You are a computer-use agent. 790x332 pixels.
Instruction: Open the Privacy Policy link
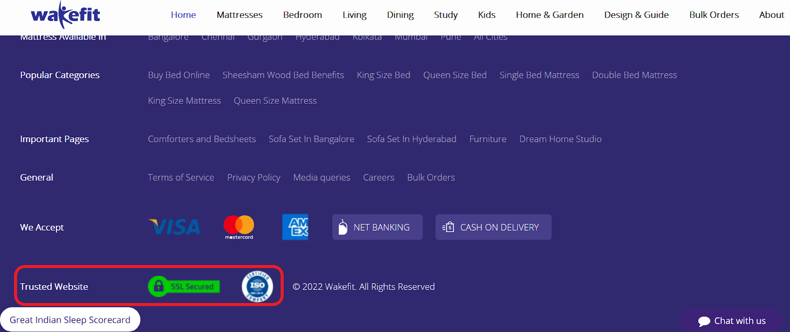point(254,177)
